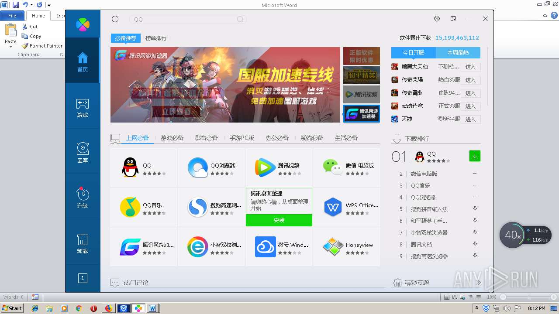Open the 升级 upgrade section in sidebar

(x=83, y=198)
